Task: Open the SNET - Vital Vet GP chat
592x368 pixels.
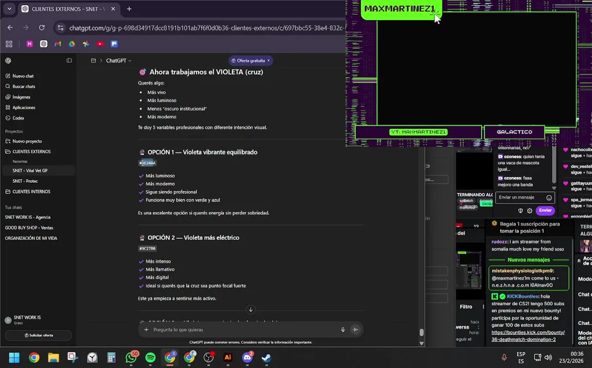Action: (30, 170)
